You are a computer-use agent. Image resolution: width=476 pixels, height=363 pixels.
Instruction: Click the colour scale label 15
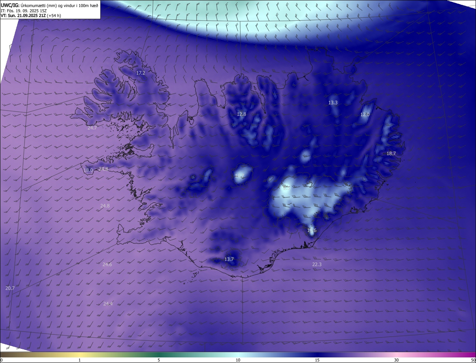[317, 360]
